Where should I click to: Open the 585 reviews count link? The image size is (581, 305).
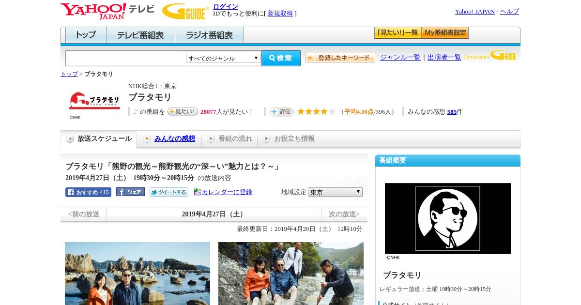coord(452,112)
